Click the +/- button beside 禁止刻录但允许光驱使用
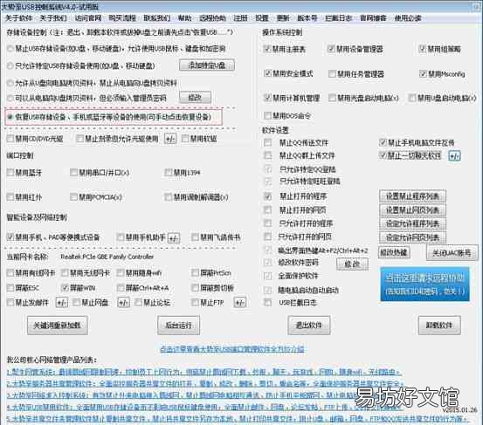 pos(170,139)
